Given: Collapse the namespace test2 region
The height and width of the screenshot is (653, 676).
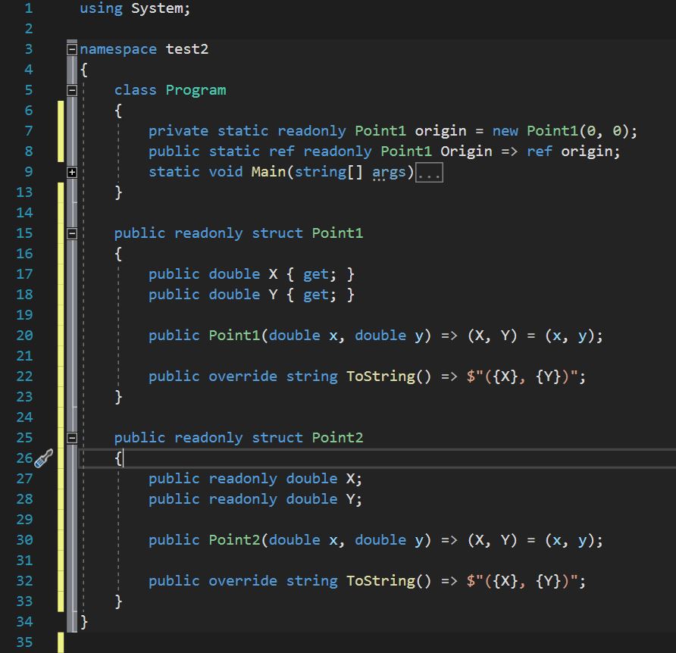Looking at the screenshot, I should click(x=72, y=48).
